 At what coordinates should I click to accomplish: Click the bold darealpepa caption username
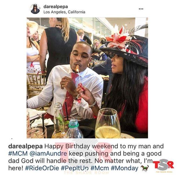click(x=25, y=146)
